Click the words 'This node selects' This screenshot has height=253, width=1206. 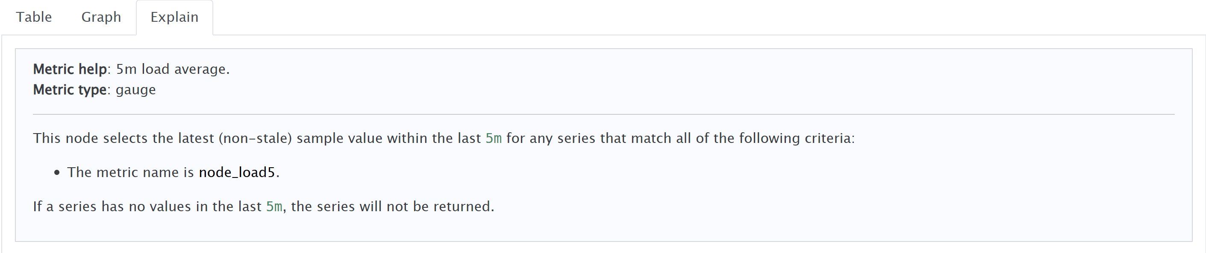tap(91, 138)
